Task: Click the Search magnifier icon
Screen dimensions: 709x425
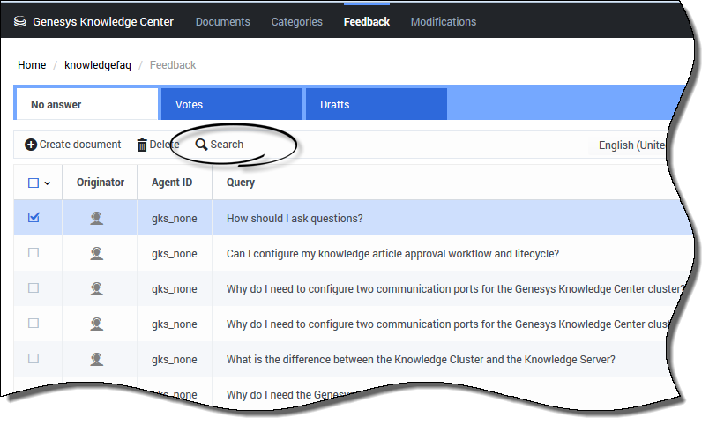Action: 201,145
